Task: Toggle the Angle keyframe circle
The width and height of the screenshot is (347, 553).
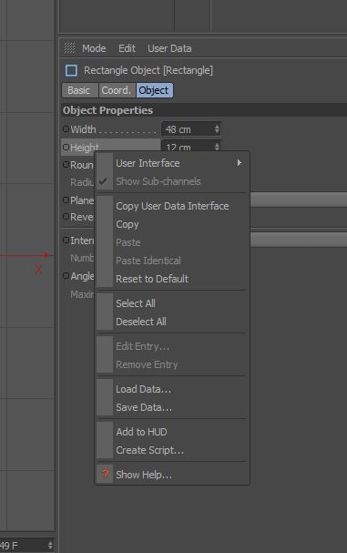Action: (66, 276)
